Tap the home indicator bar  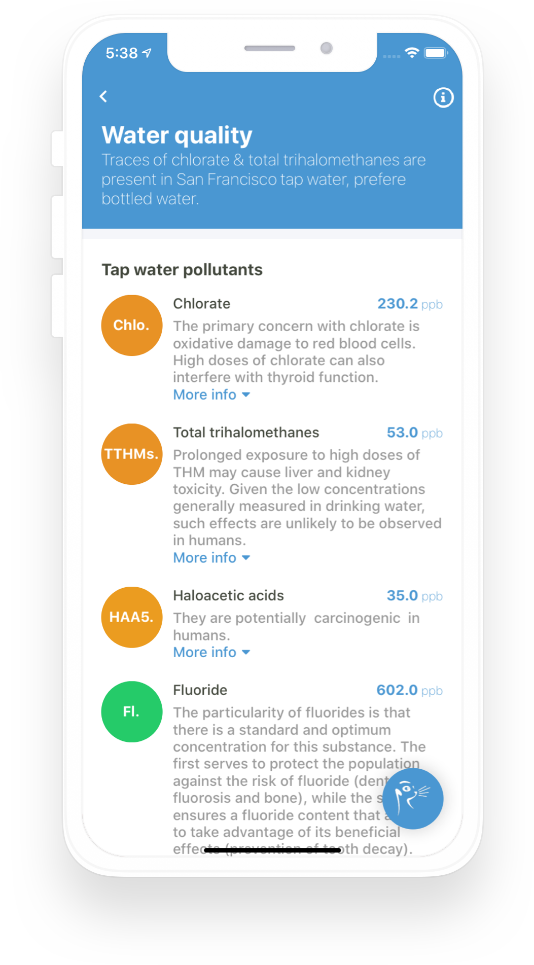(273, 850)
